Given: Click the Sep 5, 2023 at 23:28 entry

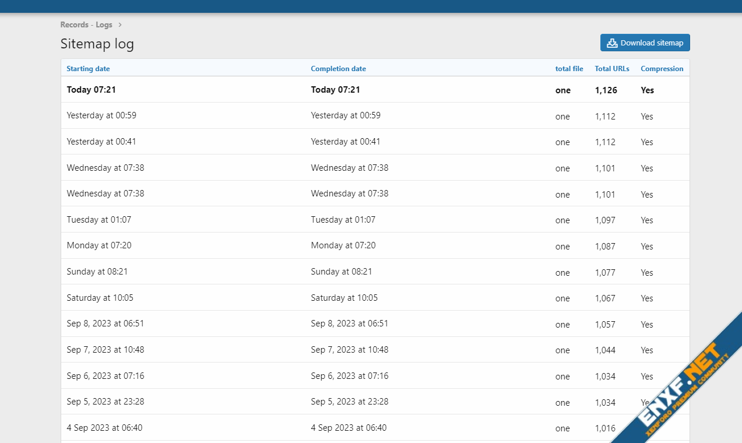Looking at the screenshot, I should pyautogui.click(x=105, y=402).
